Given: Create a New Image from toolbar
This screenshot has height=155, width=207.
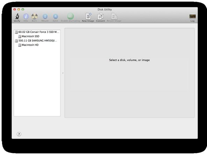Looking at the screenshot, I should click(88, 16).
